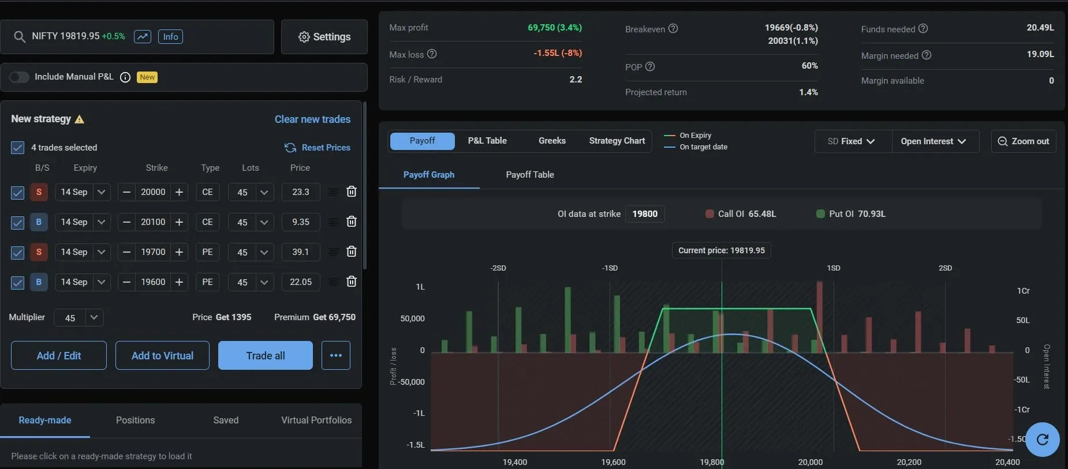
Task: Click the Put OI green legend swatch
Action: [820, 214]
